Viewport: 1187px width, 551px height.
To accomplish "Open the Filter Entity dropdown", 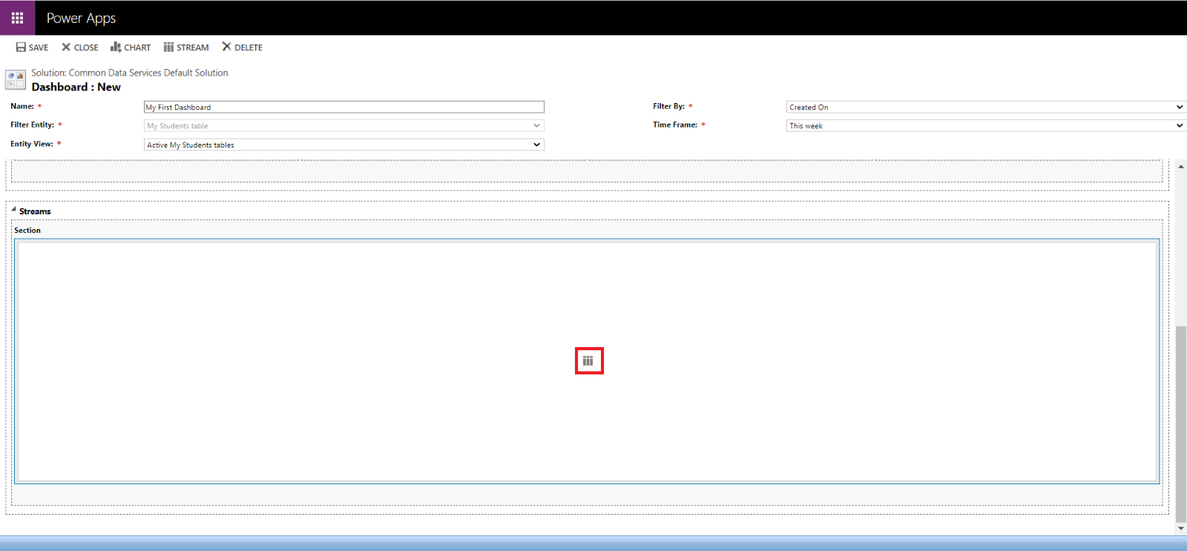I will [x=343, y=126].
